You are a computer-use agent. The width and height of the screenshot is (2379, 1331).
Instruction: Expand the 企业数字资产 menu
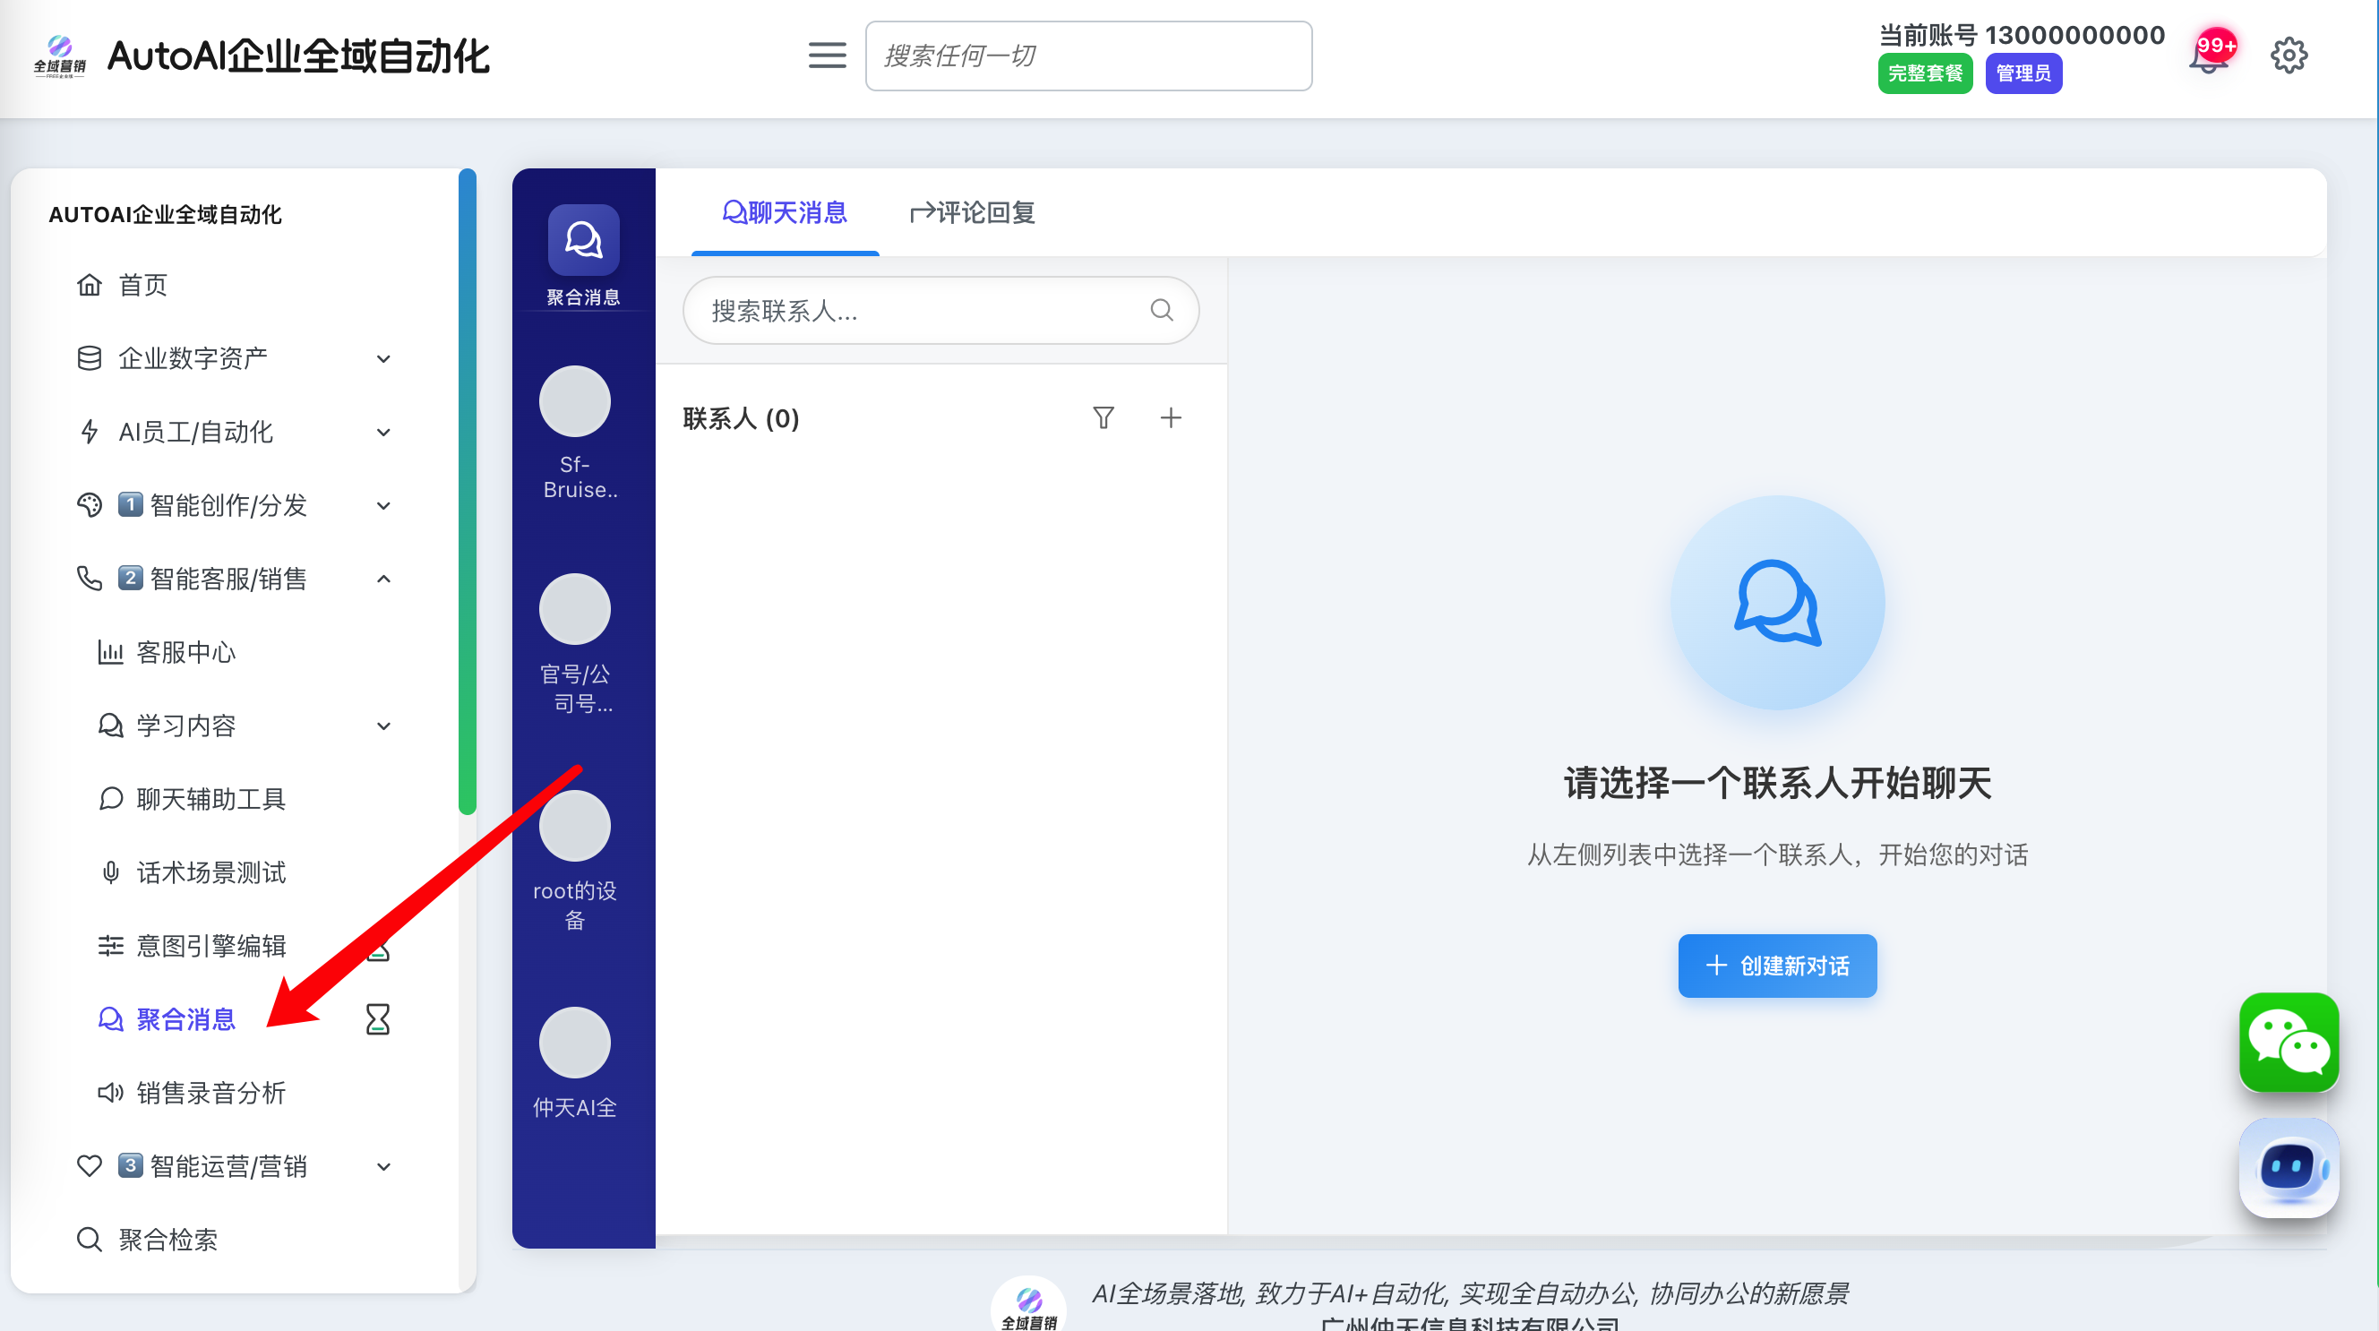pyautogui.click(x=383, y=358)
